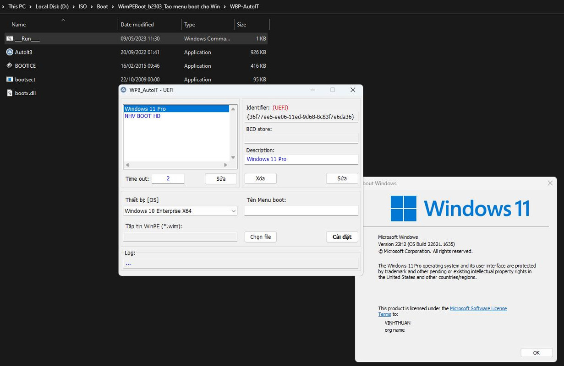Click OK in About Windows dialog
564x366 pixels.
[x=536, y=353]
